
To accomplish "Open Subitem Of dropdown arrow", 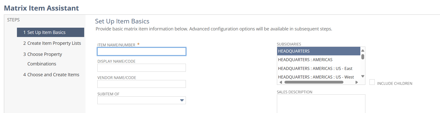I will point(182,100).
